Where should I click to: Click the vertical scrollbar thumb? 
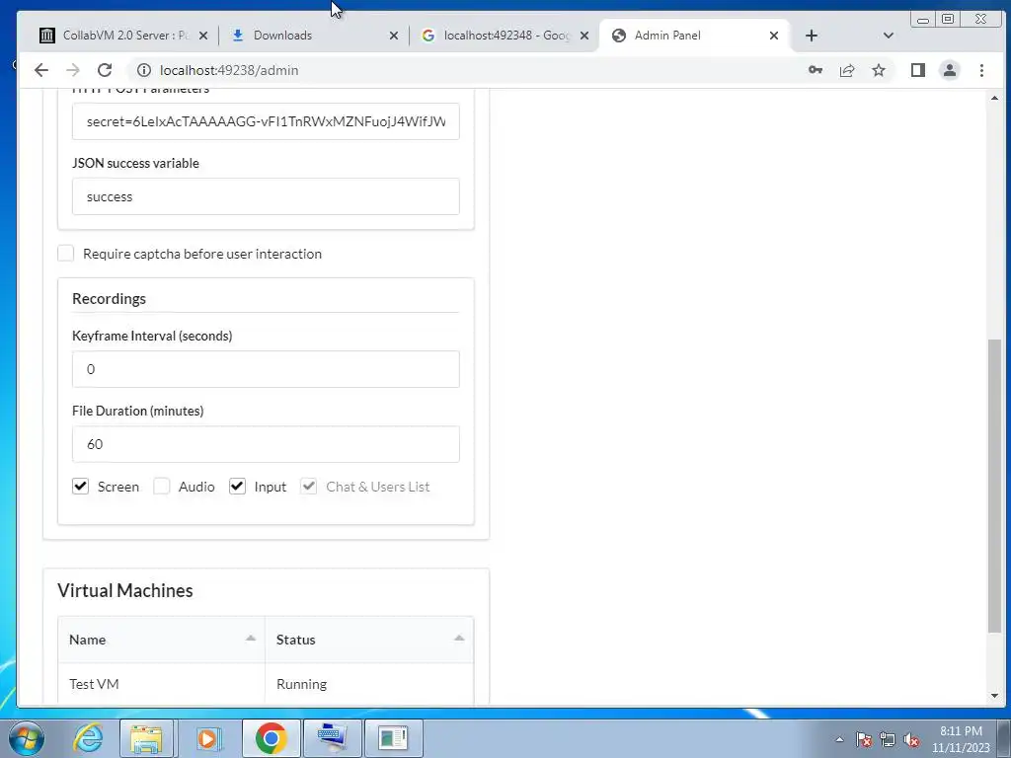pos(994,486)
